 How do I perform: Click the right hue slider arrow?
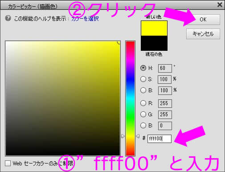tap(138, 136)
